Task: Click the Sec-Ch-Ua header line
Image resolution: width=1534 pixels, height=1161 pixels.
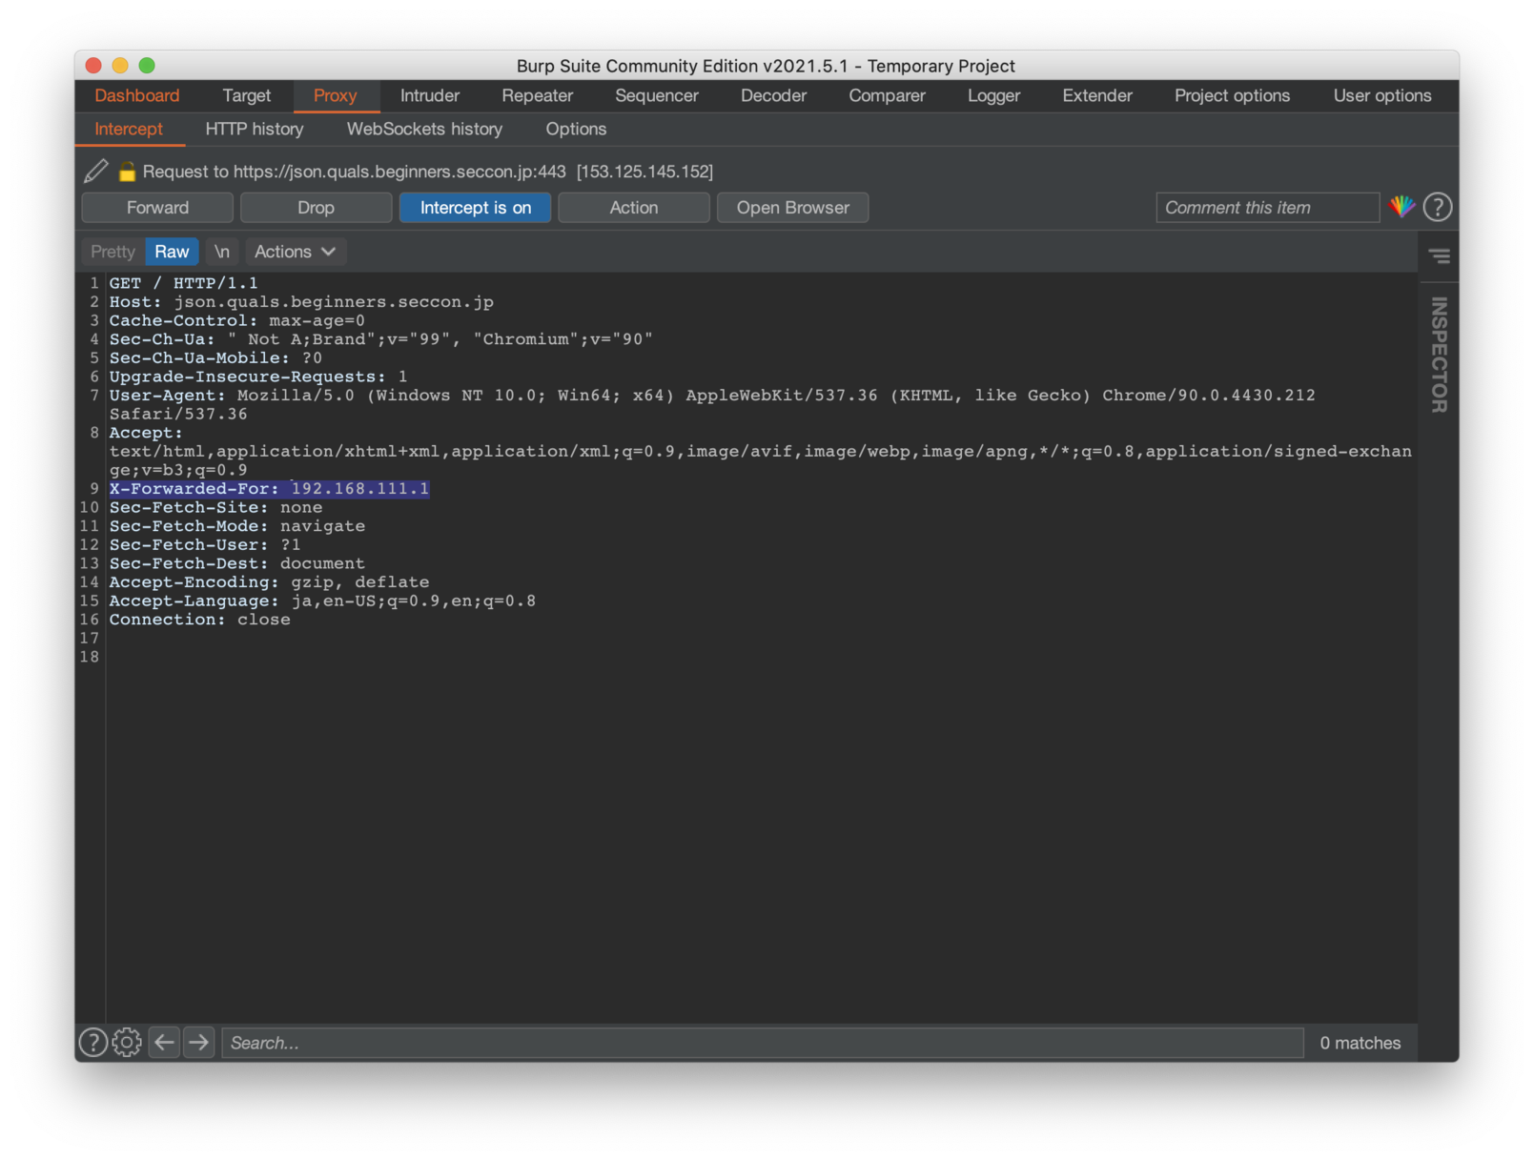Action: pyautogui.click(x=380, y=339)
